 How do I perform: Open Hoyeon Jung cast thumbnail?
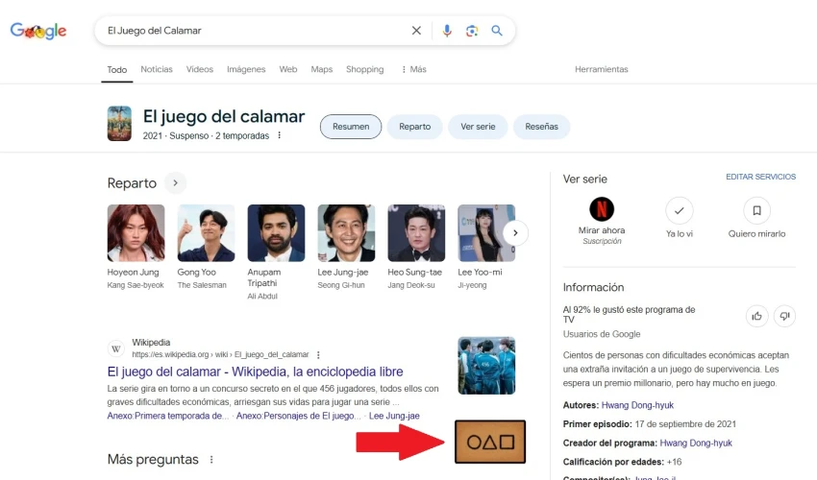tap(136, 233)
